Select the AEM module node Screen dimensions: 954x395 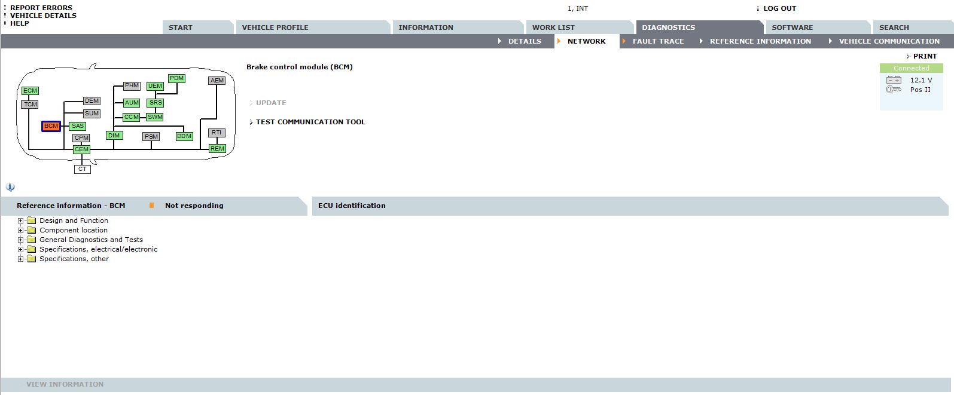tap(217, 81)
